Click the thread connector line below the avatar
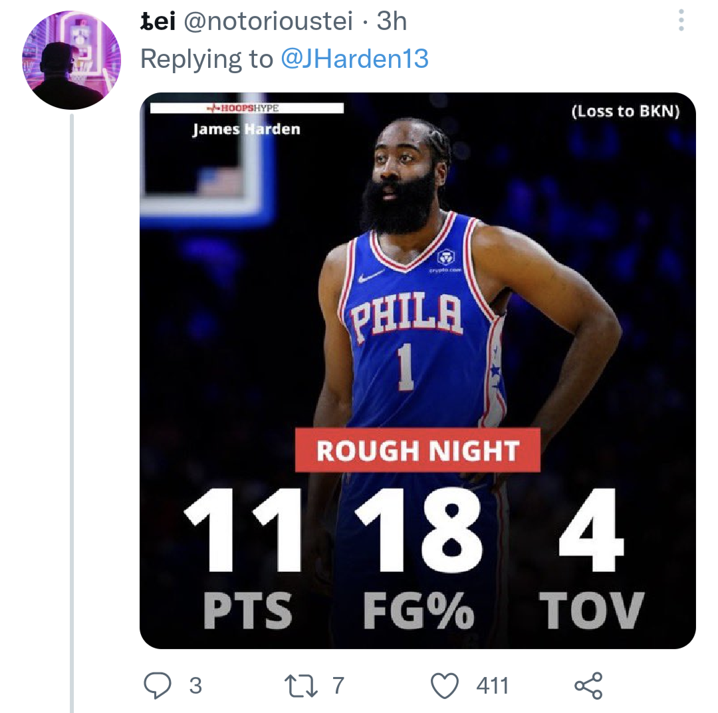Viewport: 718px width, 713px height. (69, 399)
